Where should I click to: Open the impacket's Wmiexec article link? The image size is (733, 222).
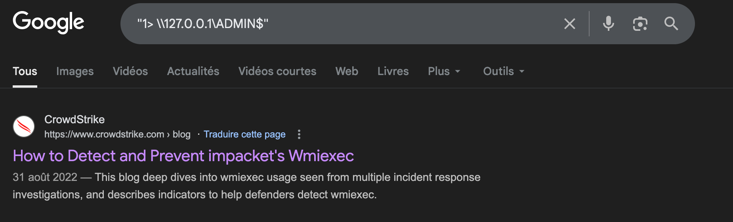[183, 156]
